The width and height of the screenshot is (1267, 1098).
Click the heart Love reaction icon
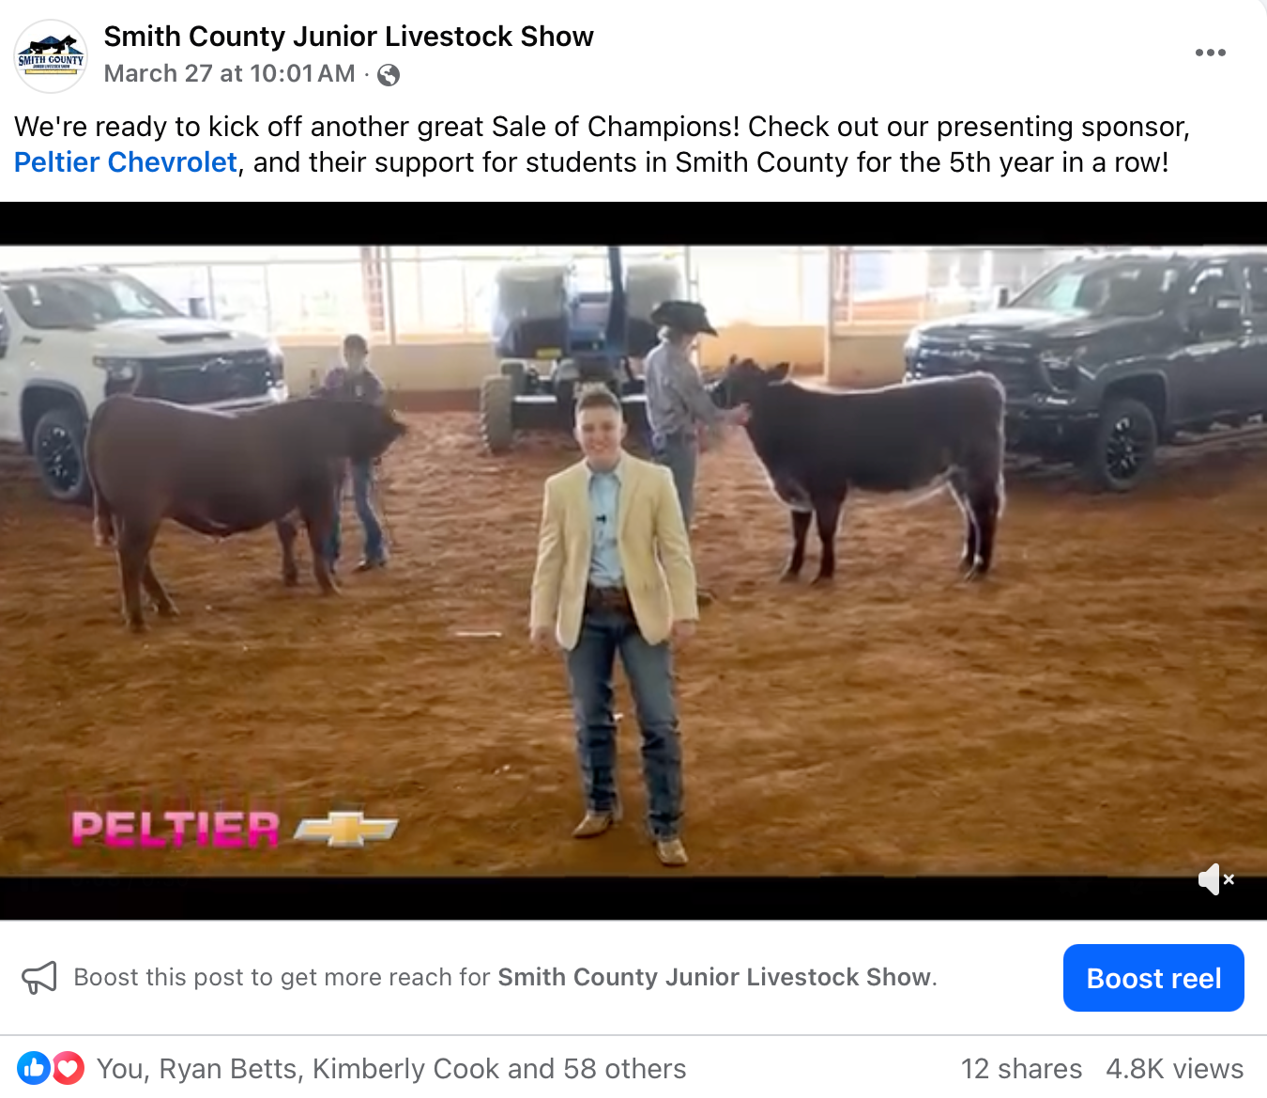tap(68, 1068)
